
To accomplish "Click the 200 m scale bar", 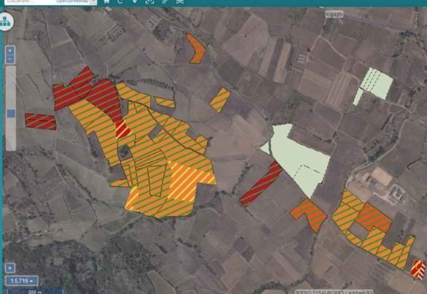I will (x=35, y=292).
